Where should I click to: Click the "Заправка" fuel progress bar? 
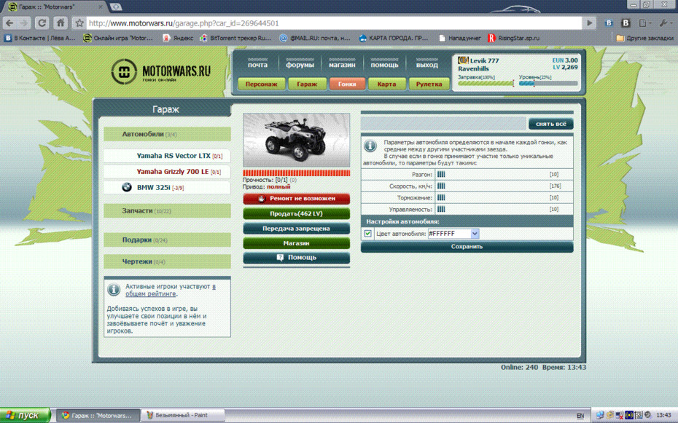(486, 83)
